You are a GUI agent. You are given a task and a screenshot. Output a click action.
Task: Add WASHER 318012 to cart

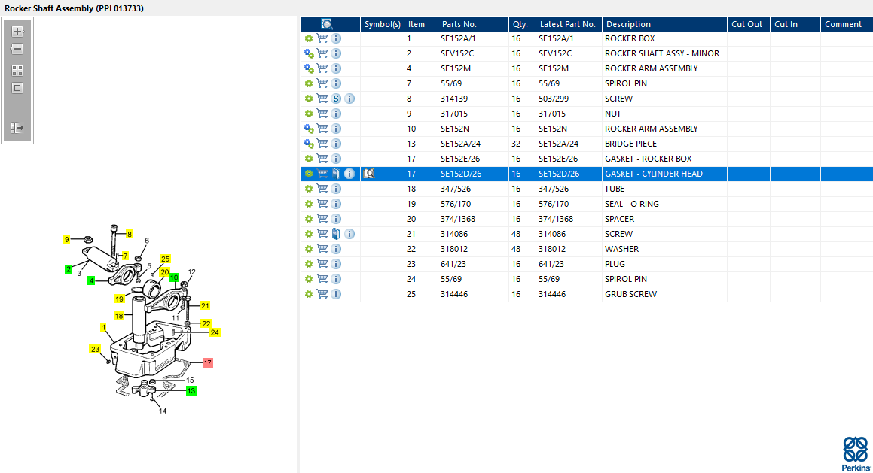[x=322, y=248]
